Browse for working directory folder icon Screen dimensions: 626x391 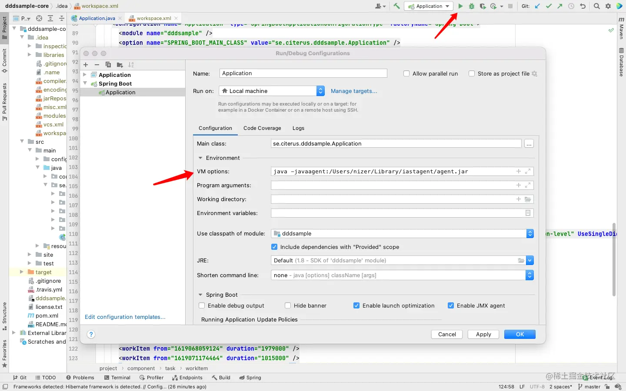point(528,199)
